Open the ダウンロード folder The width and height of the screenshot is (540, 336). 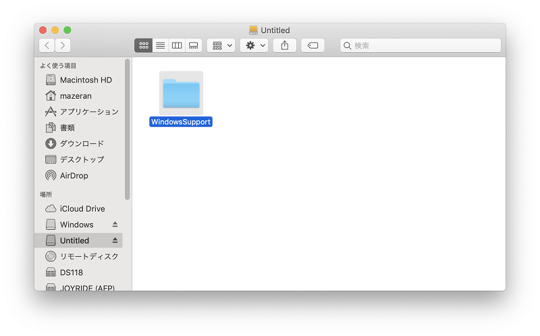(x=79, y=143)
